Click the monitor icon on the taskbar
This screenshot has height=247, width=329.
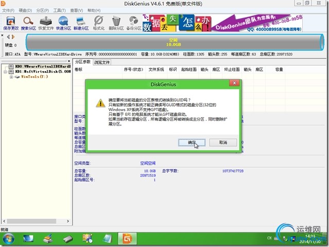[28, 239]
